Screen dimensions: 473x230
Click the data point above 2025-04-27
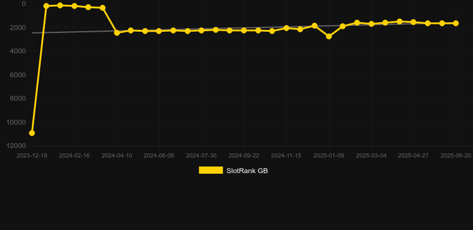tap(413, 22)
